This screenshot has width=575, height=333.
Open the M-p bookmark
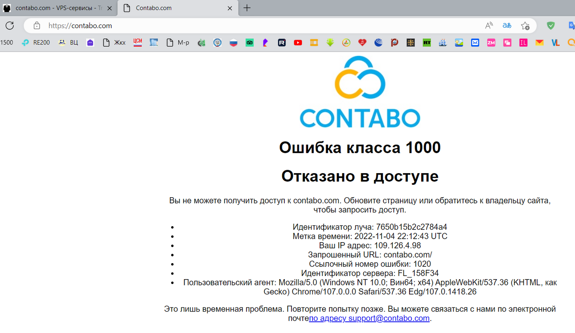[178, 43]
